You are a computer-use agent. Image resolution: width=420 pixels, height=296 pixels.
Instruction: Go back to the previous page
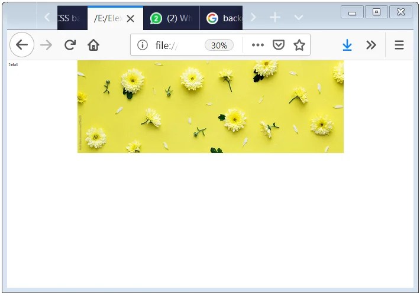22,45
